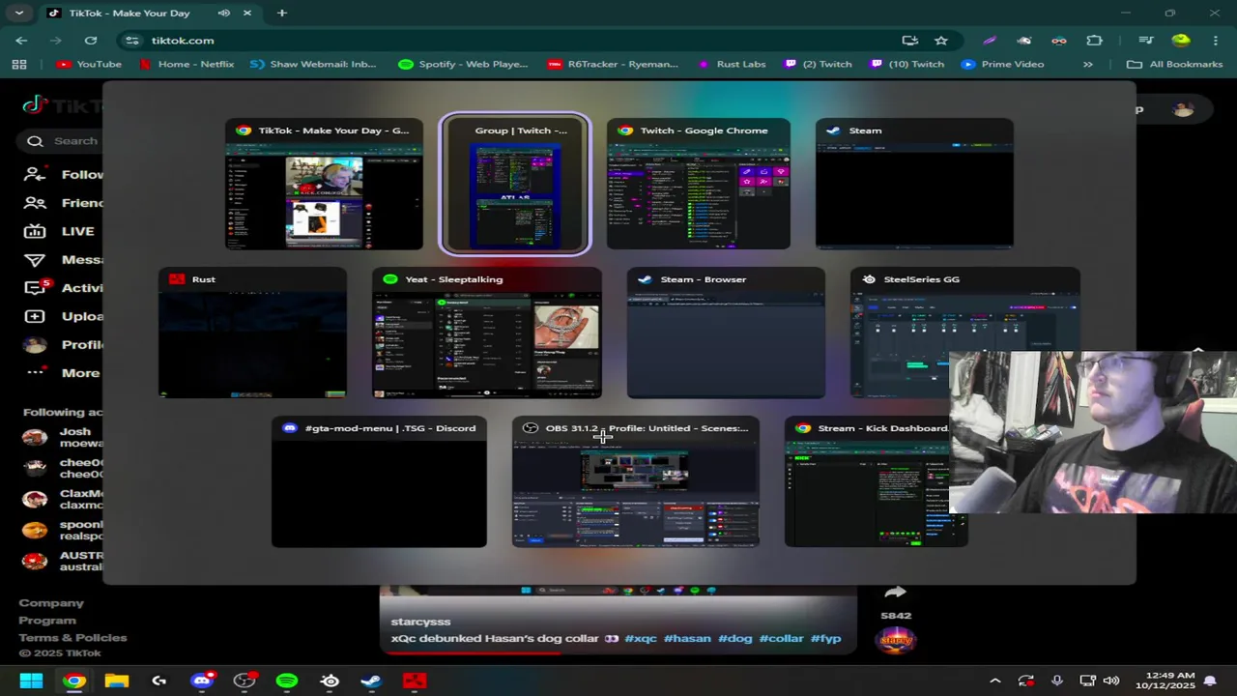Click the #collar hashtag
Viewport: 1237px width, 696px height.
click(781, 639)
